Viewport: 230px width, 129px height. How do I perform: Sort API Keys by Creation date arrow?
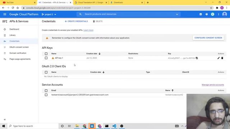pos(100,54)
